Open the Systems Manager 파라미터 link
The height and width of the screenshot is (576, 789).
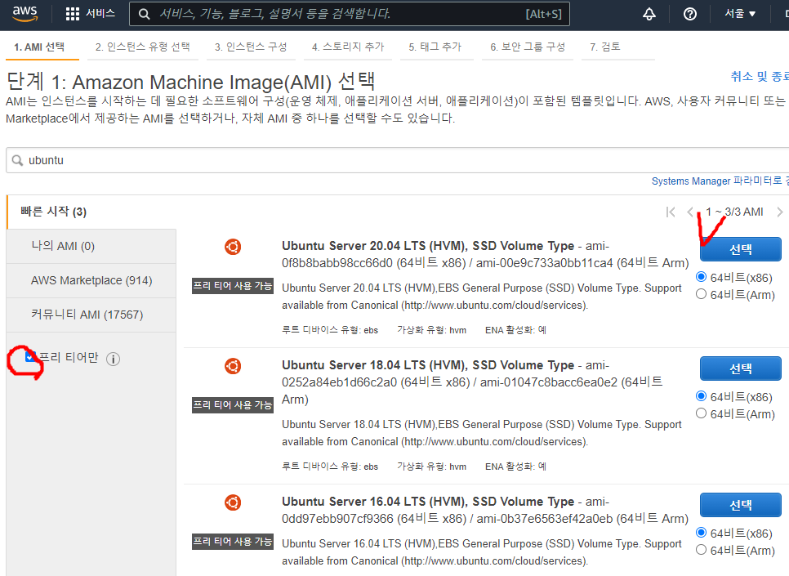pyautogui.click(x=720, y=181)
